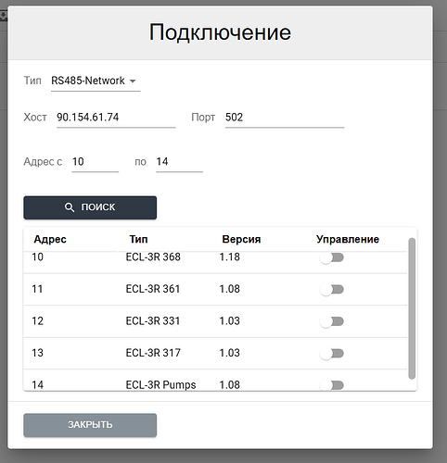Click the ЗАКРЫТЬ button
This screenshot has width=447, height=463.
click(x=90, y=425)
